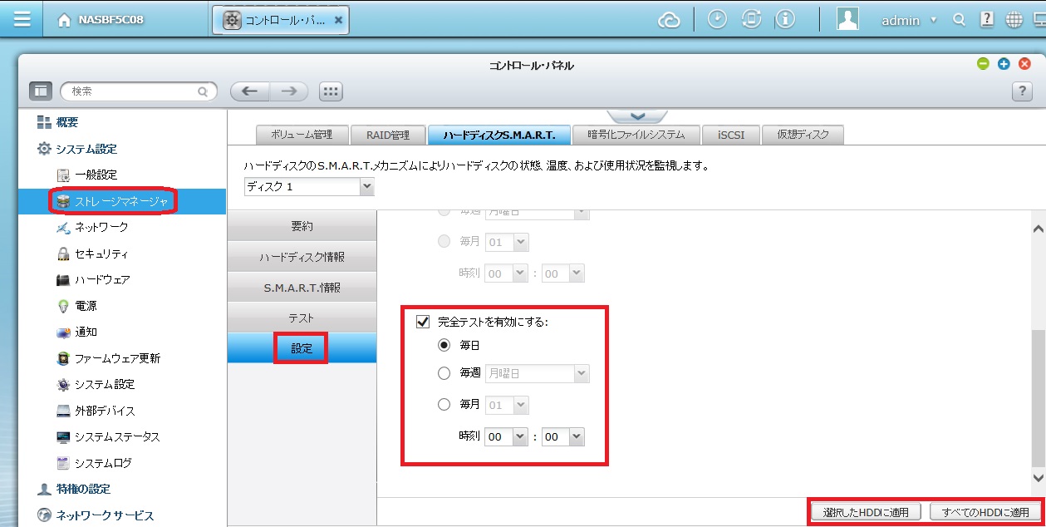Show the S.M.A.R.T.情報 section
The height and width of the screenshot is (527, 1046).
[x=302, y=288]
